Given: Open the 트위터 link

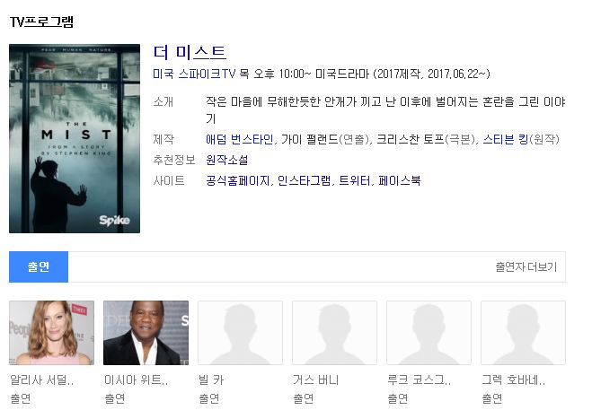Looking at the screenshot, I should [355, 180].
